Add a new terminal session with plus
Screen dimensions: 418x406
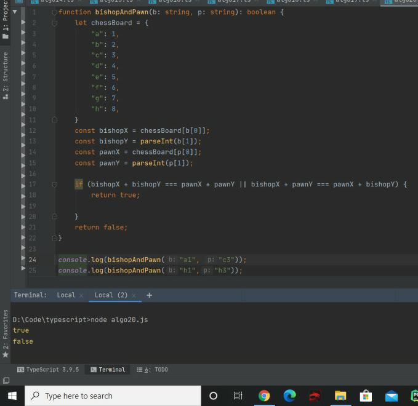[x=149, y=295]
